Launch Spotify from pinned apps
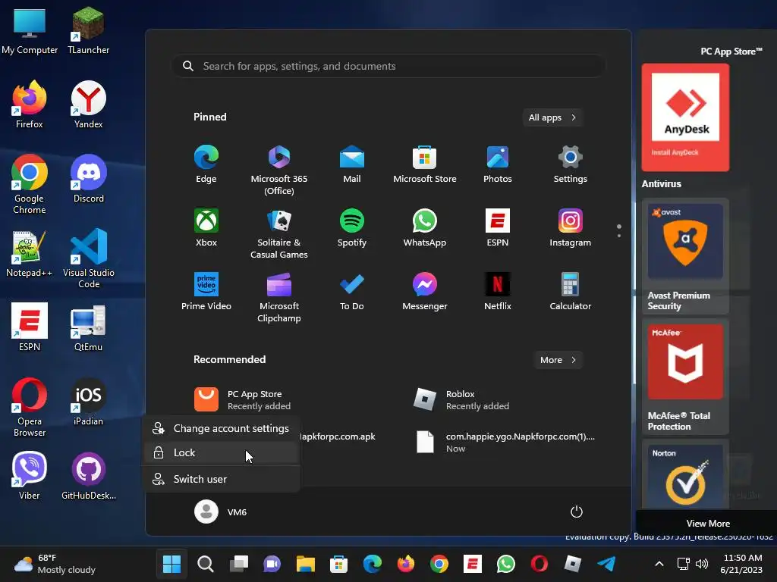This screenshot has width=777, height=582. tap(352, 227)
